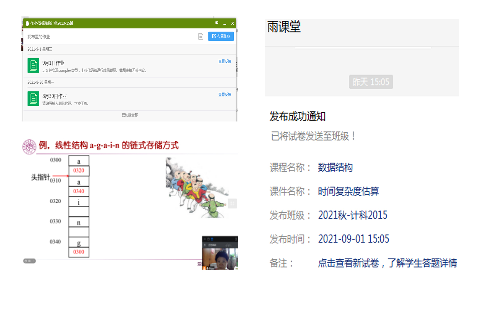Click the feedback flag icon in green title bar
This screenshot has height=310, width=480.
pos(217,23)
